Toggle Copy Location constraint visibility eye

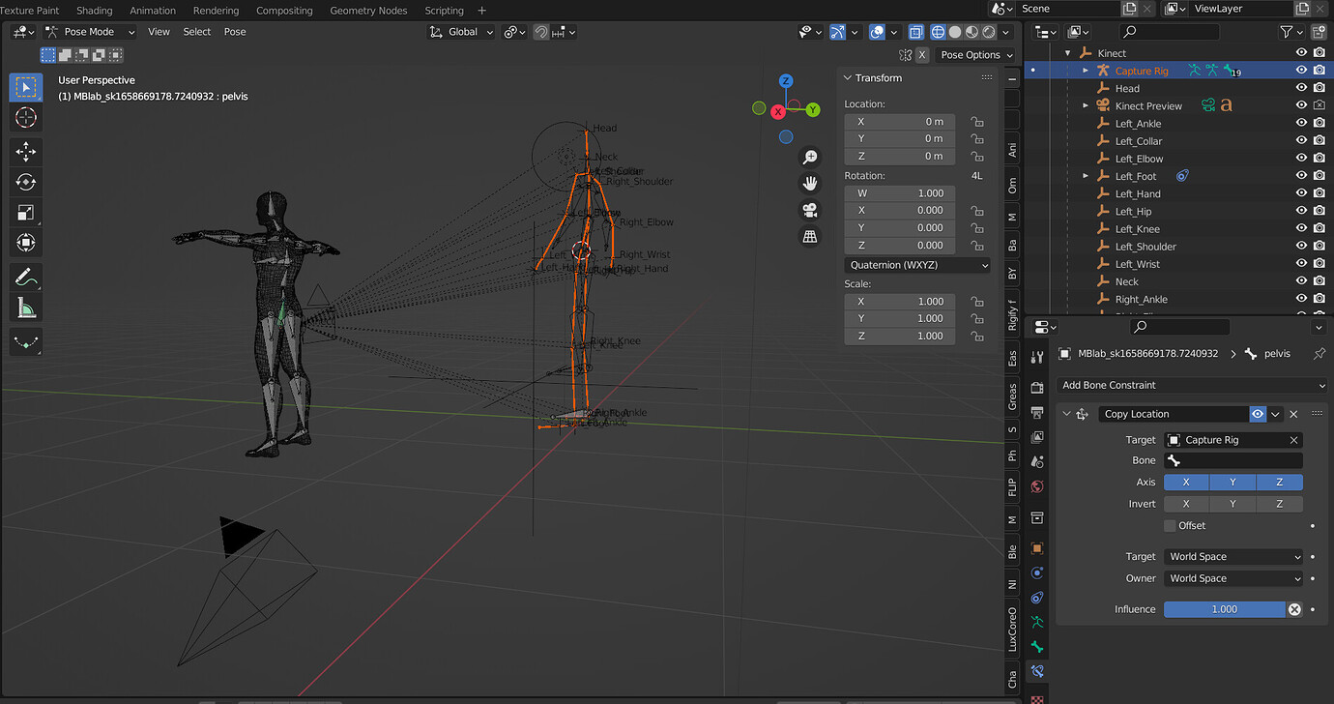[1258, 414]
